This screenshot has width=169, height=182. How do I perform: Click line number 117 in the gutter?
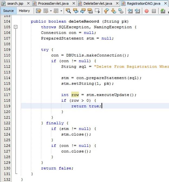tap(7, 95)
